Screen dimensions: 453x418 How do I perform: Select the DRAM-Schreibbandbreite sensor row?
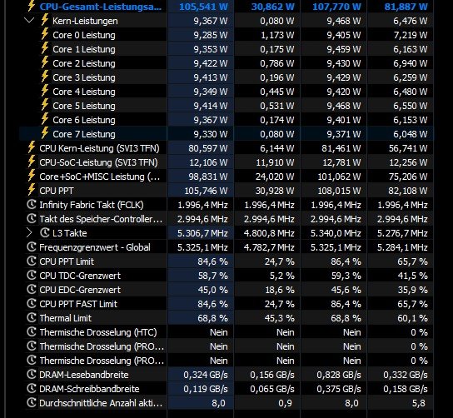226,389
